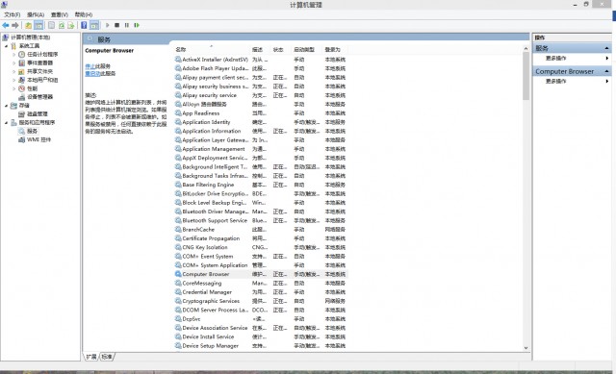The height and width of the screenshot is (374, 616).
Task: Click the export list toolbar icon
Action: [70, 25]
